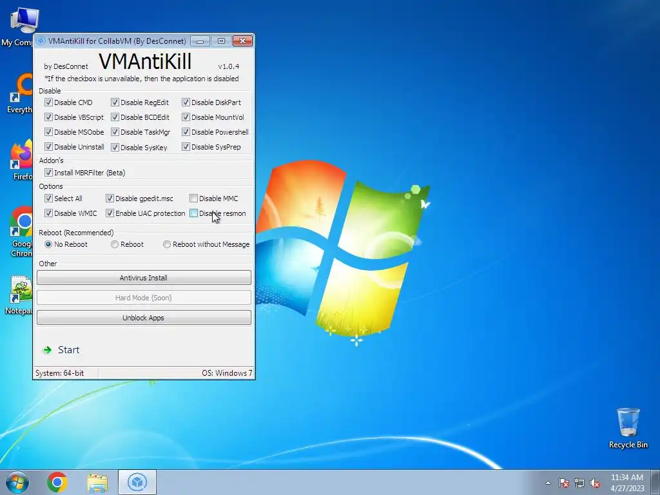Image resolution: width=660 pixels, height=495 pixels.
Task: Uncheck Disable BCDEdit
Action: point(115,117)
